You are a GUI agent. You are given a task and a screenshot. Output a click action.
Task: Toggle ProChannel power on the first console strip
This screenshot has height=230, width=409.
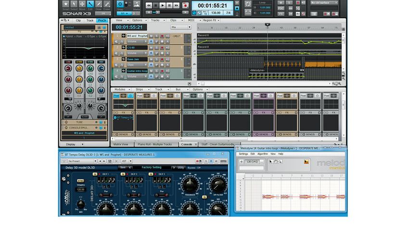click(x=130, y=96)
